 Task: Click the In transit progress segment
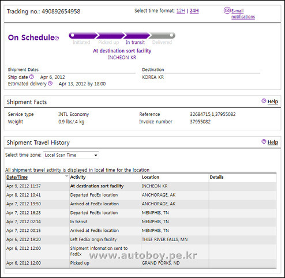(x=137, y=36)
